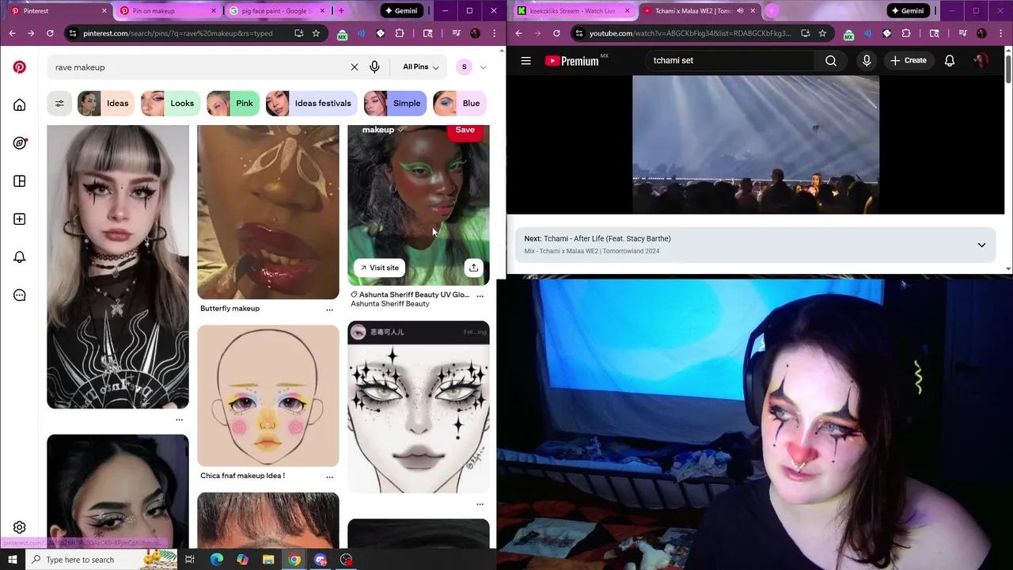
Task: Start YouTube voice search microphone
Action: pyautogui.click(x=867, y=60)
